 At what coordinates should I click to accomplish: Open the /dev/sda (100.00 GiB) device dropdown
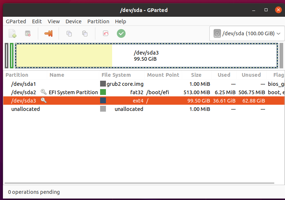tap(247, 33)
